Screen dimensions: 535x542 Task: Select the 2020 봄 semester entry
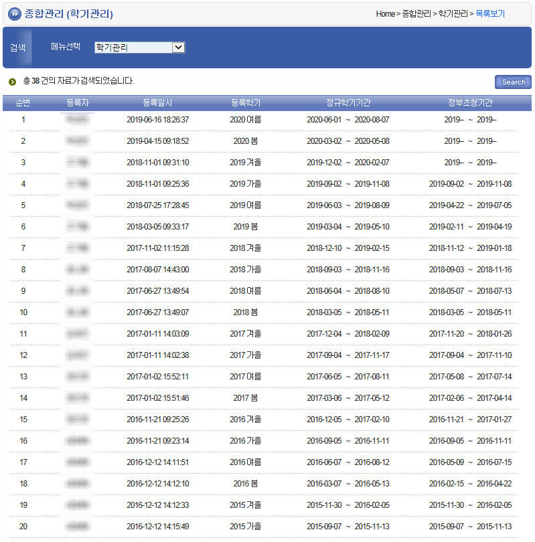(x=246, y=141)
